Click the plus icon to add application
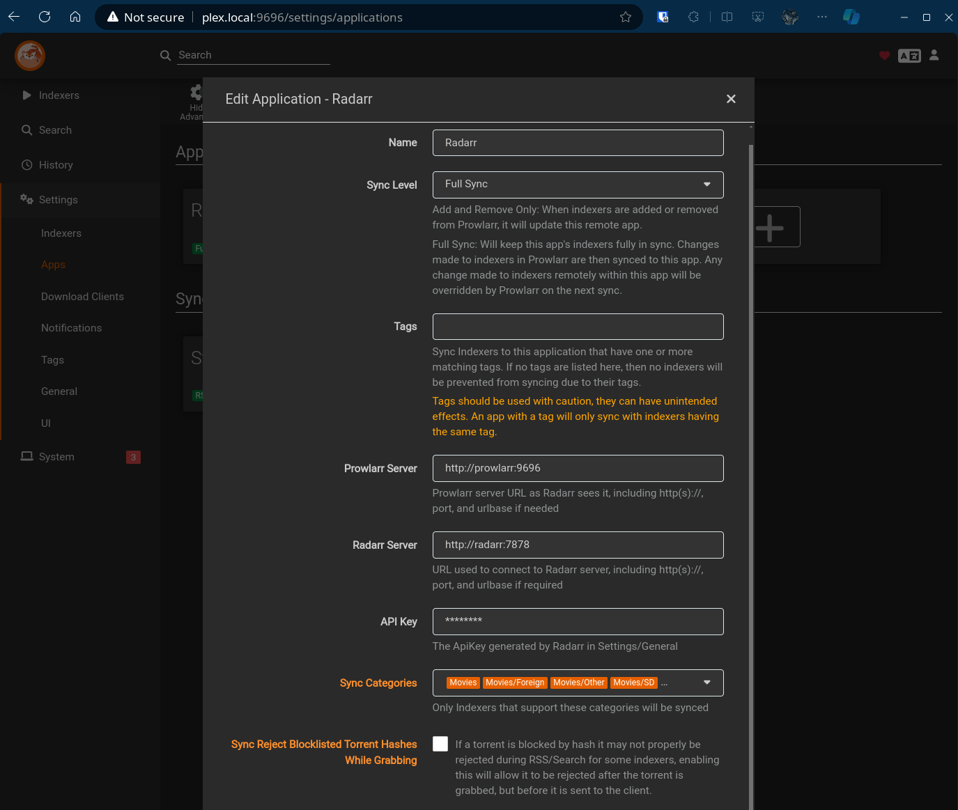 coord(770,228)
